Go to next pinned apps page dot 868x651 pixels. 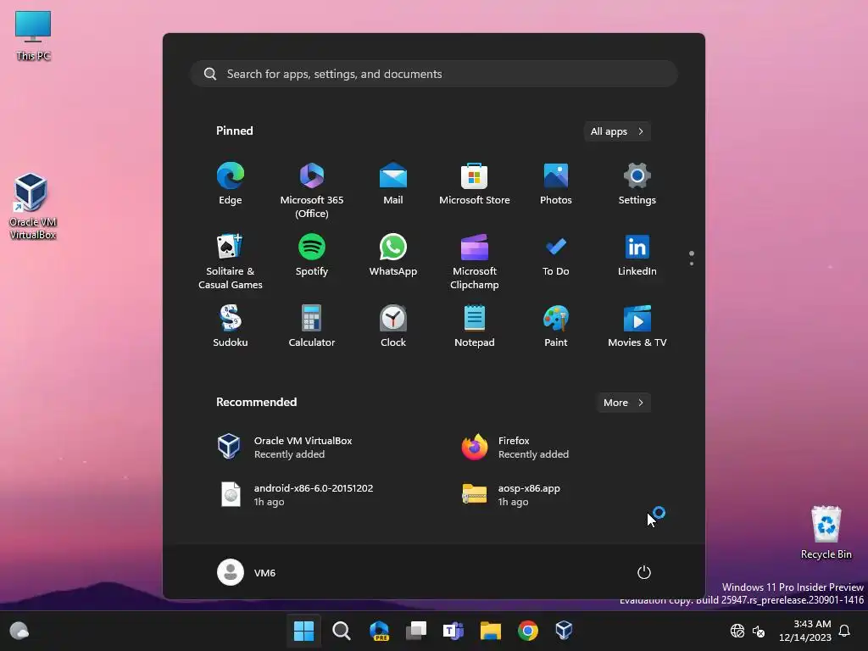tap(692, 264)
